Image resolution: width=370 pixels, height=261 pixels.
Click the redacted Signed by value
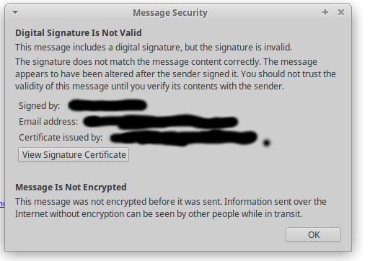(107, 105)
